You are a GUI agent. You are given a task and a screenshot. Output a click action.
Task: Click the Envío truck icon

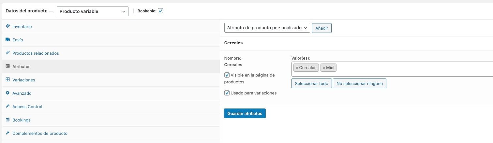pyautogui.click(x=8, y=39)
